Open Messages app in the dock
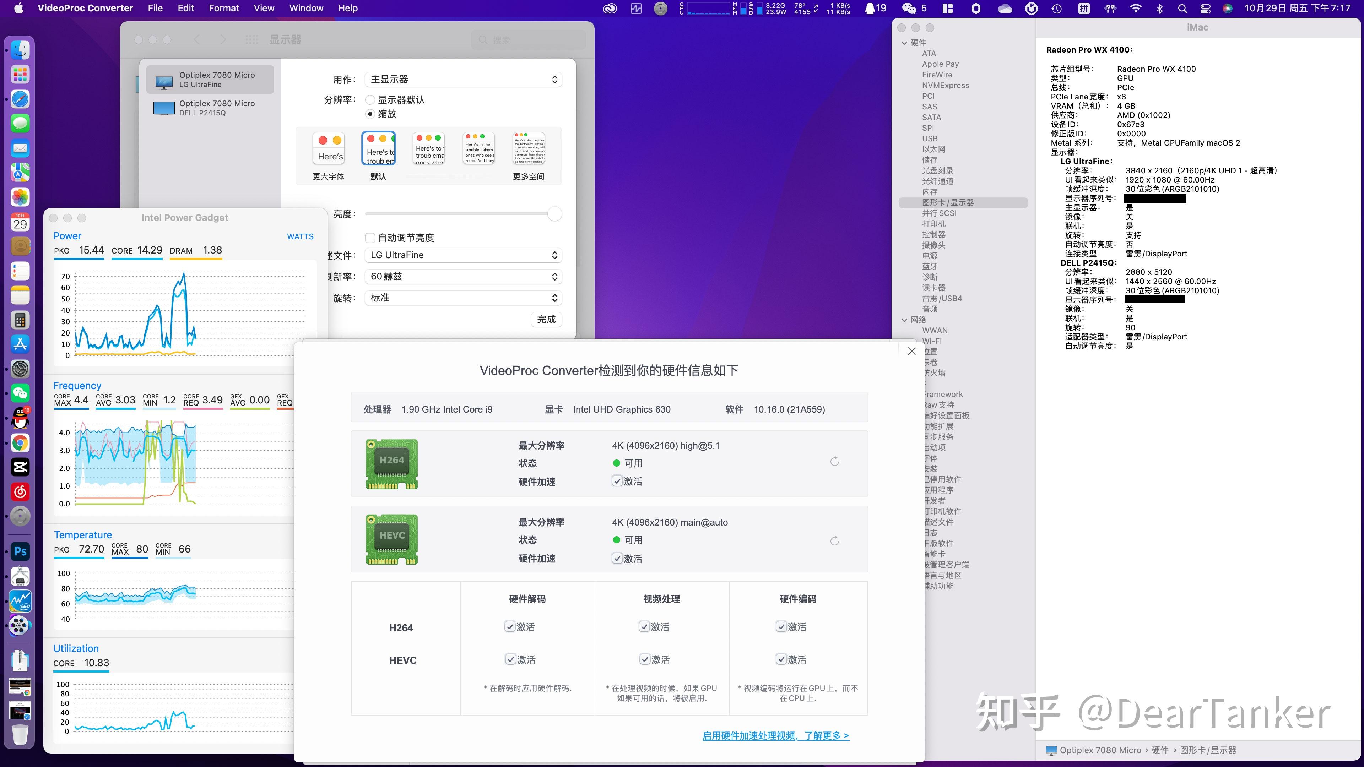 pyautogui.click(x=20, y=124)
